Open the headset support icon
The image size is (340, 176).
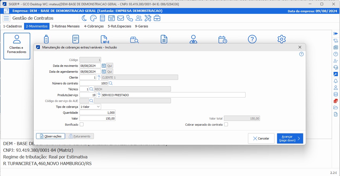[x=336, y=67]
